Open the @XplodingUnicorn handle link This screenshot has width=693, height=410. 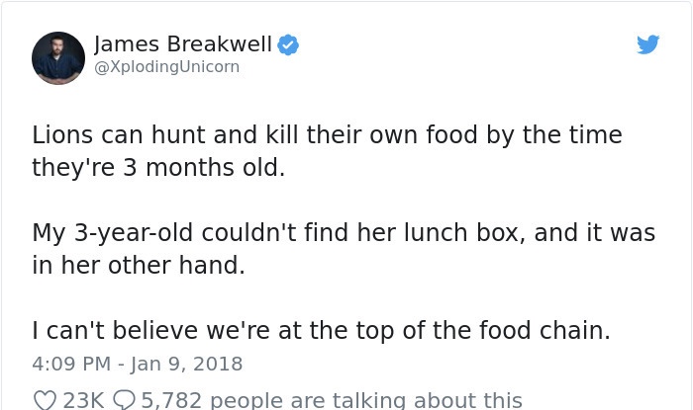[x=166, y=67]
